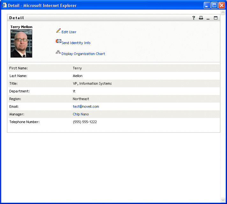
Task: Click the First Name: label
Action: coord(18,68)
